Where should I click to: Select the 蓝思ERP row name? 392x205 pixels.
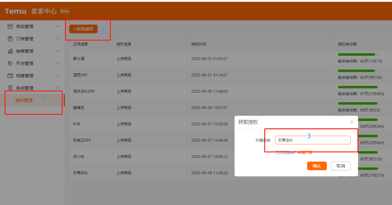(80, 75)
